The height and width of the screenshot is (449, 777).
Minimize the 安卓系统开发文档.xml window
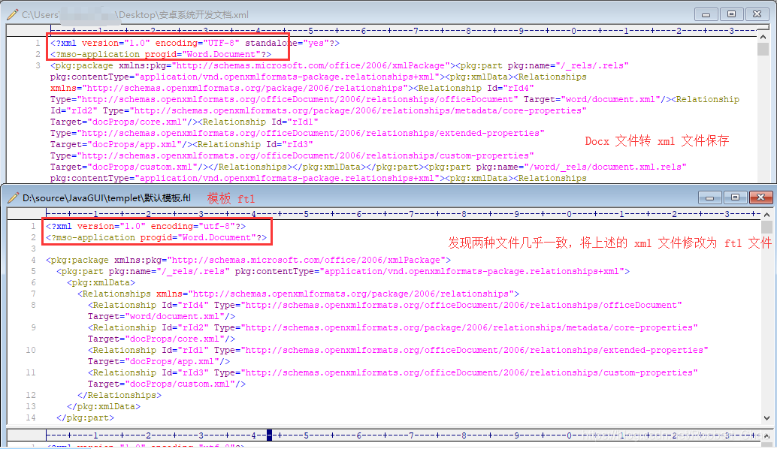point(706,14)
